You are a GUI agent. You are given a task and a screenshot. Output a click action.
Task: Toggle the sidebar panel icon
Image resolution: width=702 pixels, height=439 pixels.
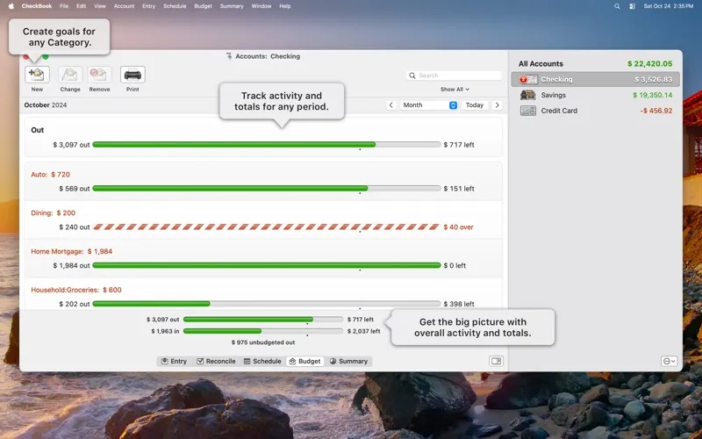pyautogui.click(x=496, y=361)
